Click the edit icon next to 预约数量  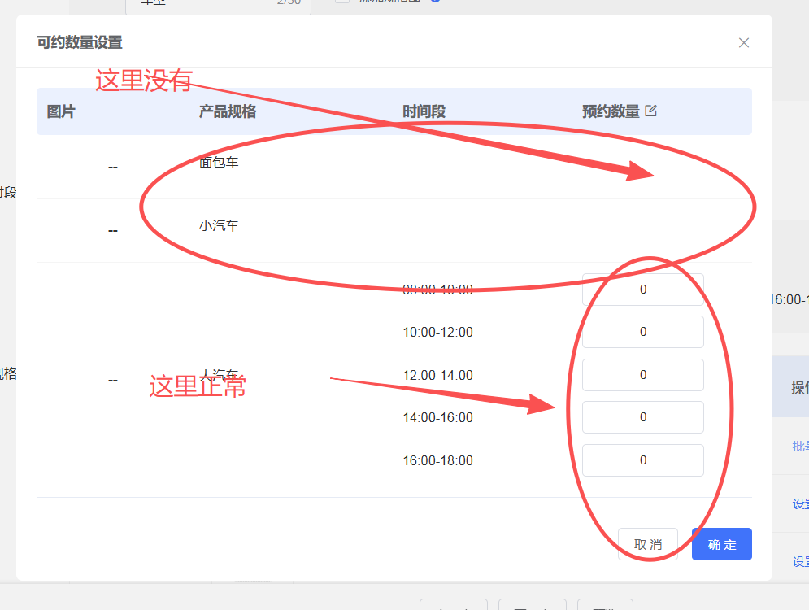click(650, 111)
